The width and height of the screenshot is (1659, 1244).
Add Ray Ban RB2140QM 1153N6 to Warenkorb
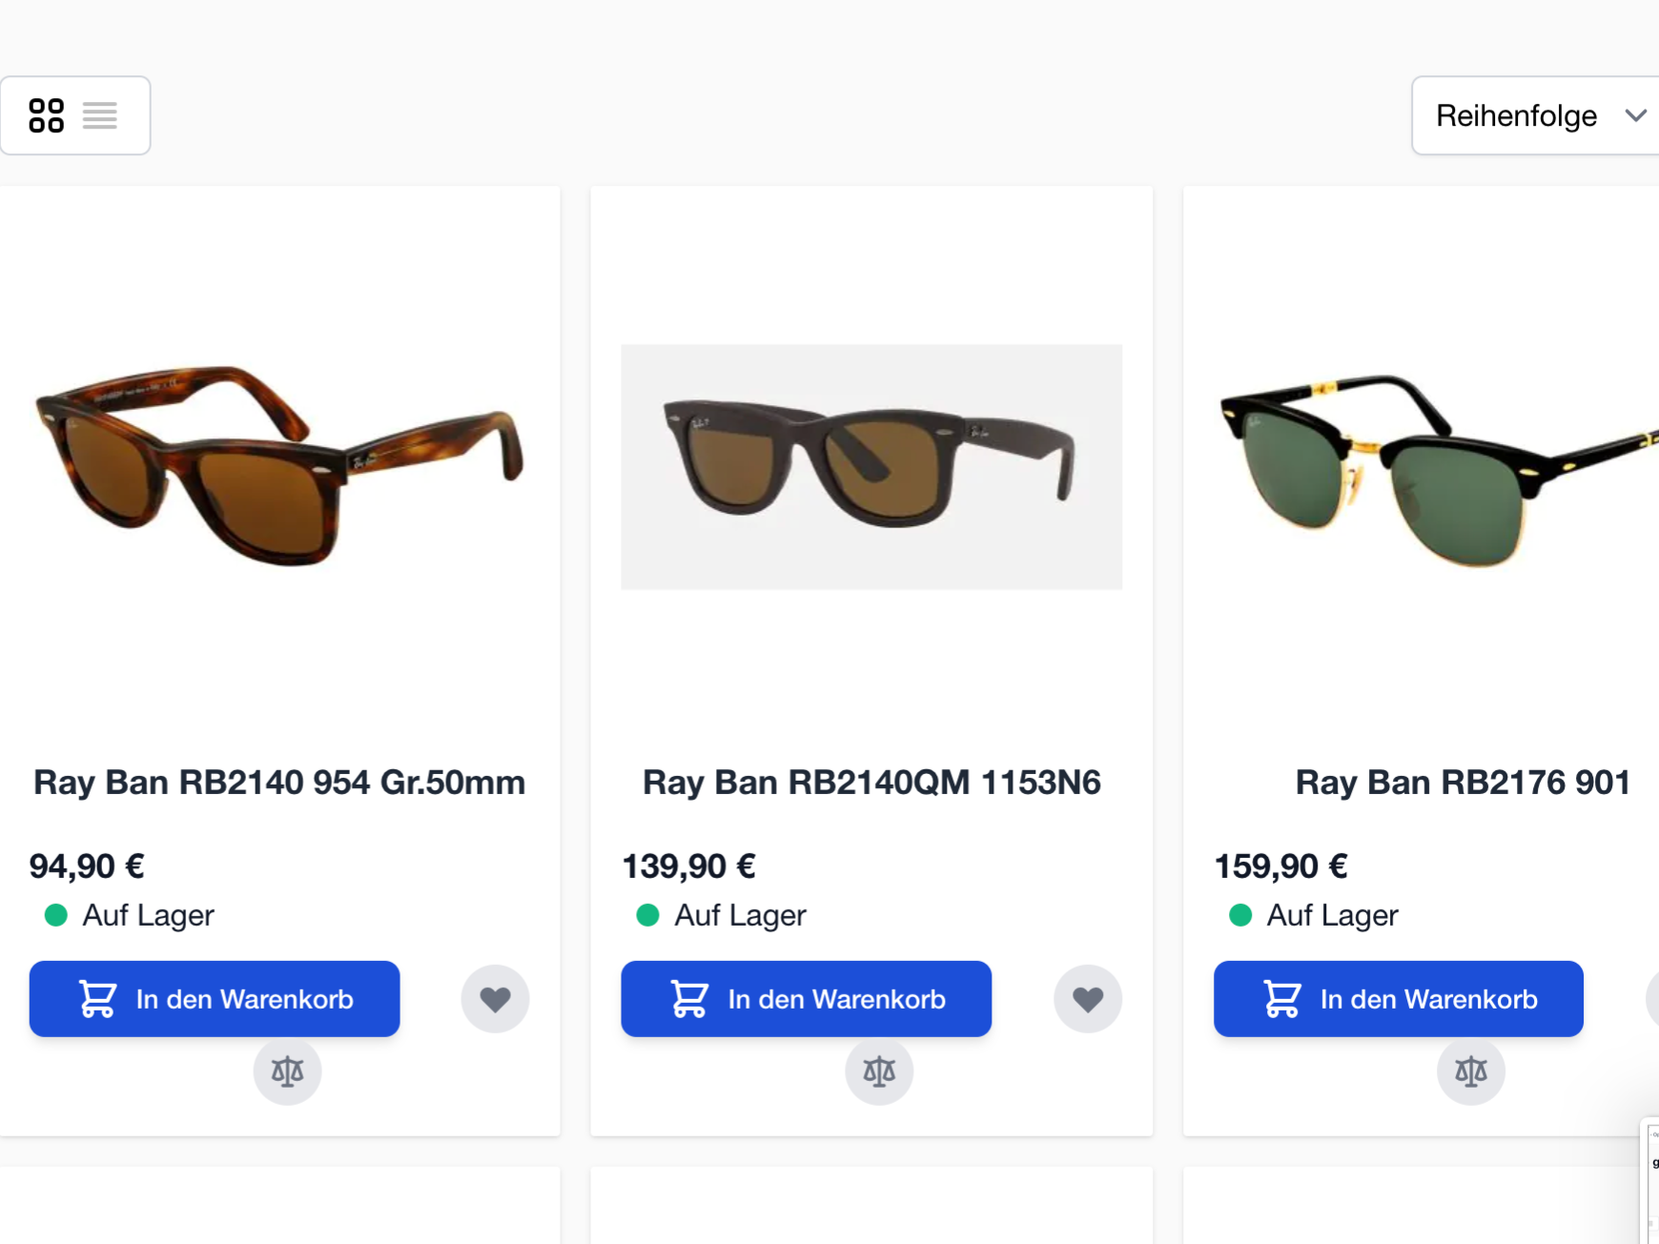point(807,999)
